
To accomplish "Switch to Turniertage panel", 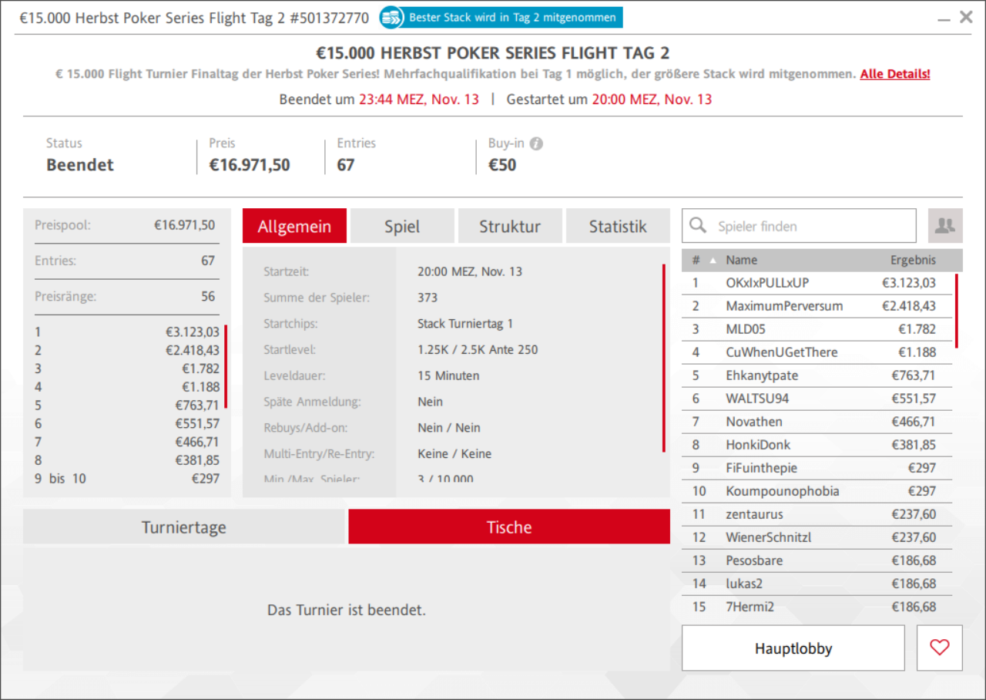I will click(x=184, y=527).
